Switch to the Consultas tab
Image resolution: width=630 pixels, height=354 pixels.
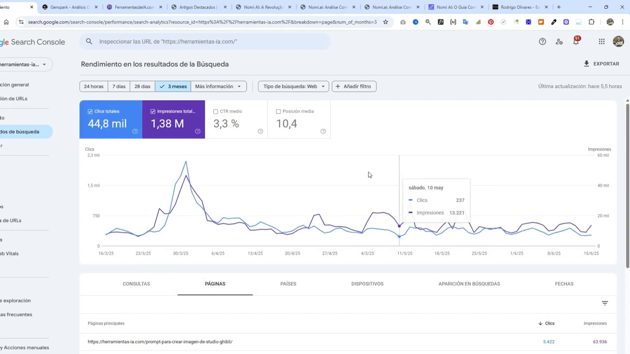point(136,284)
